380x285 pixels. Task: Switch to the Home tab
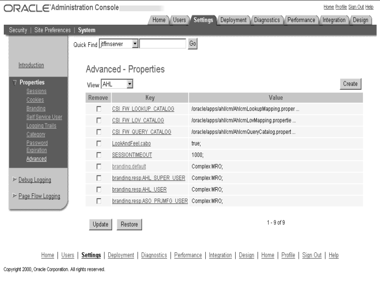[x=159, y=20]
